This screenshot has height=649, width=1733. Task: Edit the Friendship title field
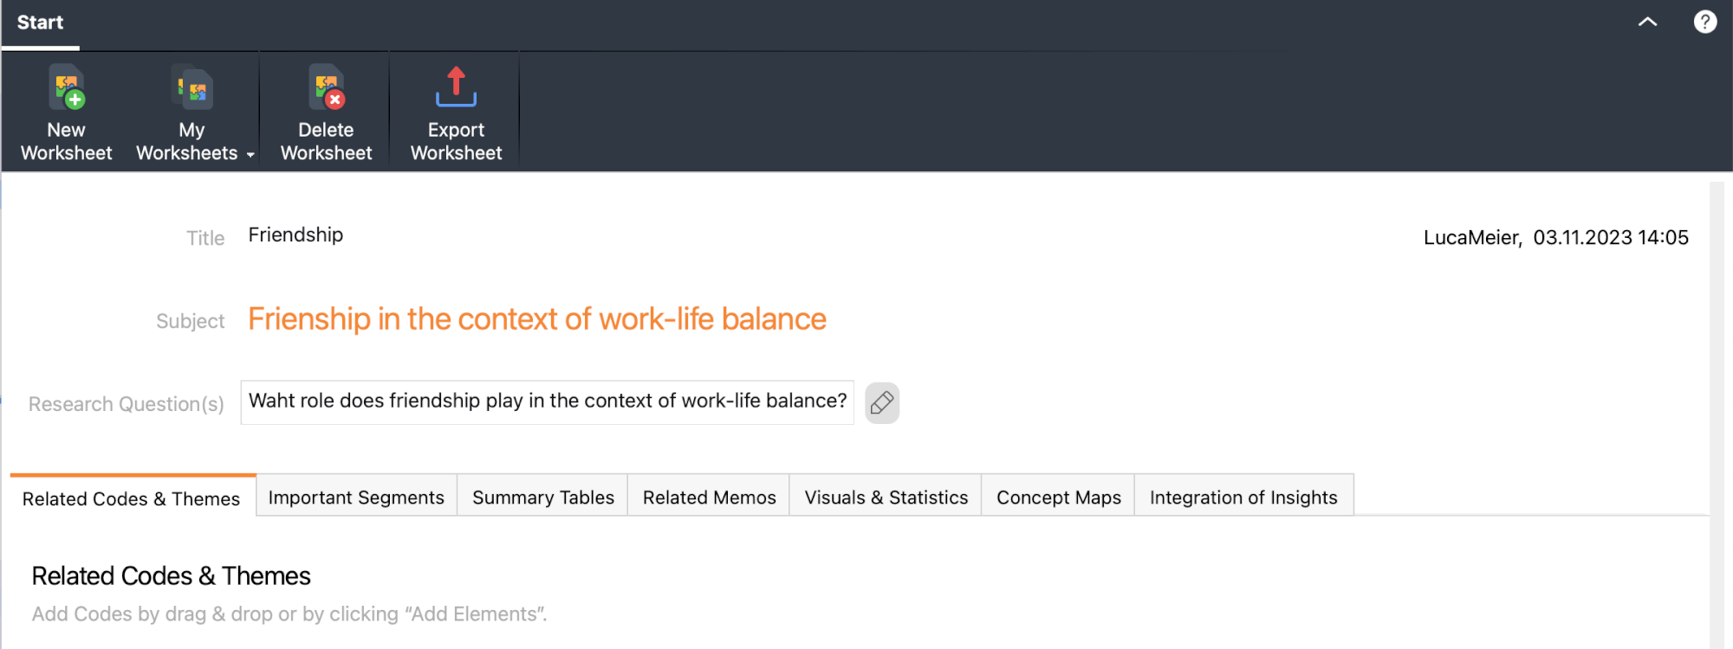295,235
